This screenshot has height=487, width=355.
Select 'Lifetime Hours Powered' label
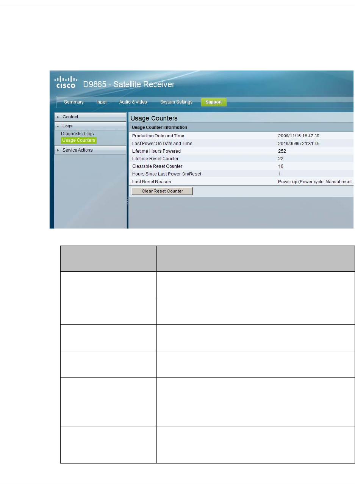pos(156,151)
